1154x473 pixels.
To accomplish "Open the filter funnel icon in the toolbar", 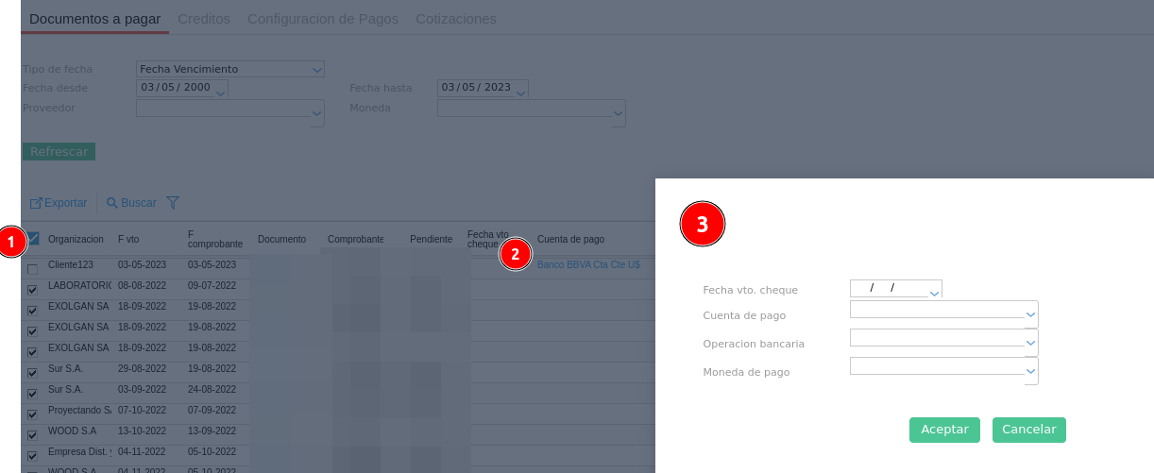I will 173,203.
